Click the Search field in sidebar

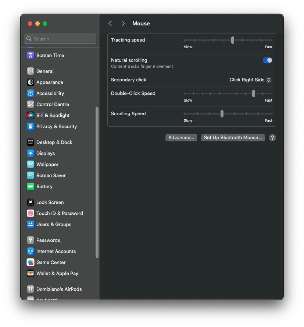pos(60,39)
